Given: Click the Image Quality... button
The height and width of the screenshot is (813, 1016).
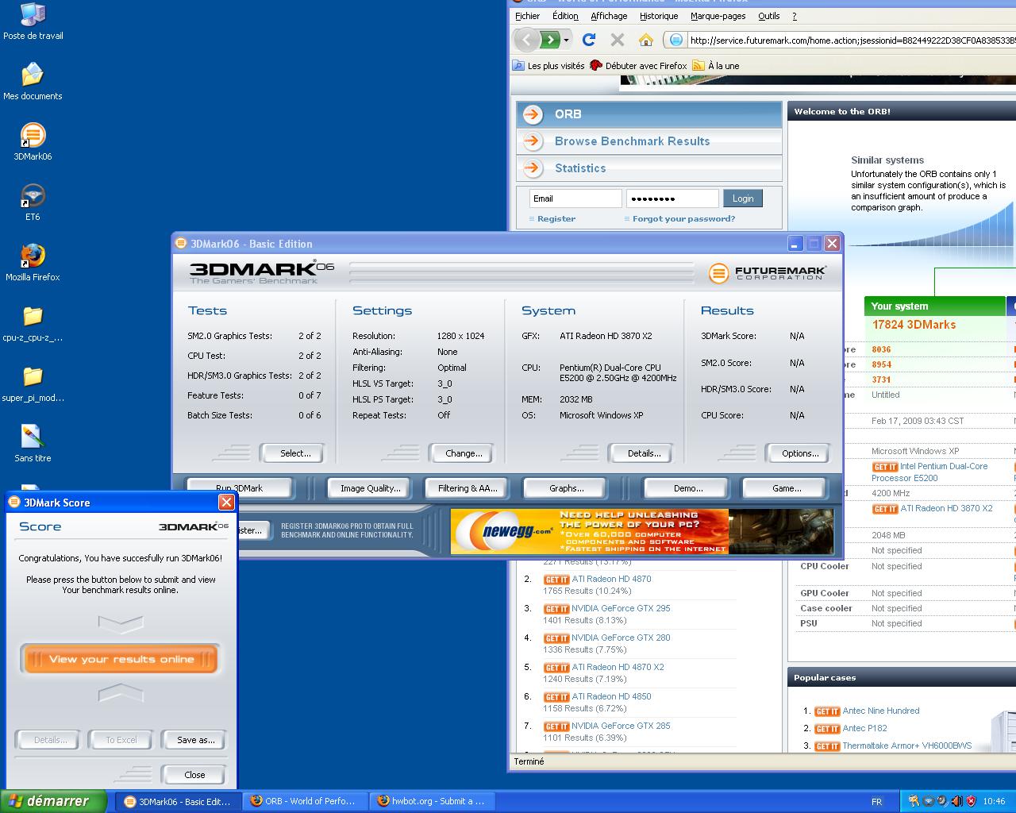Looking at the screenshot, I should [x=371, y=488].
